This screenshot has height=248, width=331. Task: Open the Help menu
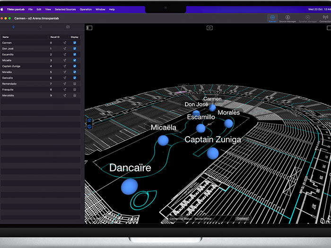(112, 9)
